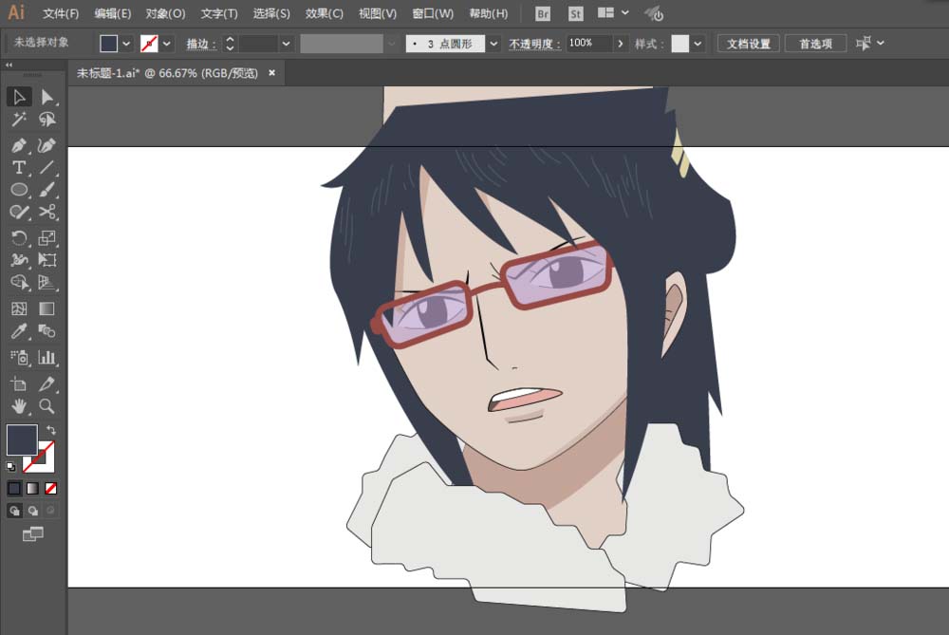
Task: Select the Scale tool
Action: tap(47, 238)
